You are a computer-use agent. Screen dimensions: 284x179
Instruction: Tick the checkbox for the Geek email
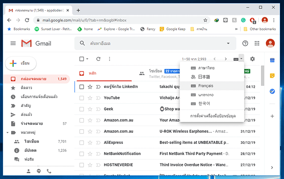tap(82, 109)
